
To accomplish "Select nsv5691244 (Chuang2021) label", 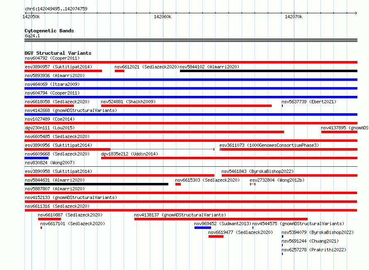I will 310,241.
